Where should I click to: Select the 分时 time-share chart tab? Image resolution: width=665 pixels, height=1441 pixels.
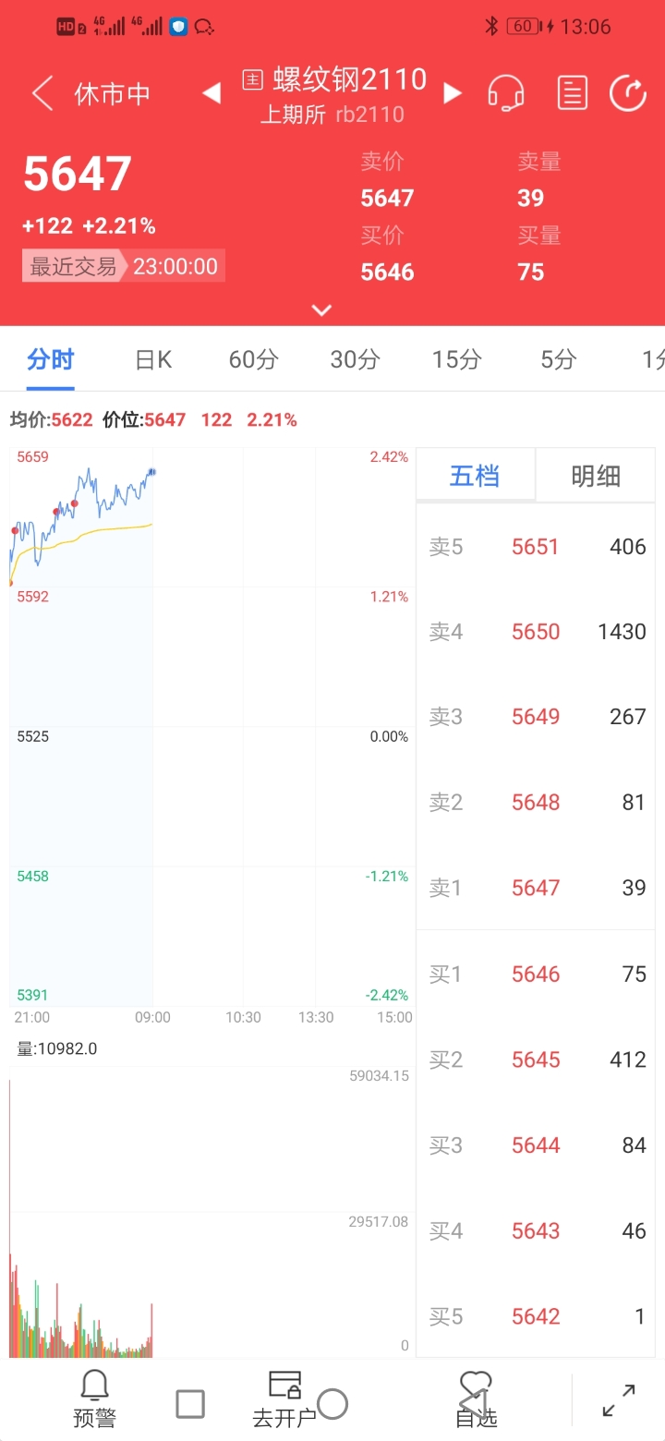click(x=50, y=359)
